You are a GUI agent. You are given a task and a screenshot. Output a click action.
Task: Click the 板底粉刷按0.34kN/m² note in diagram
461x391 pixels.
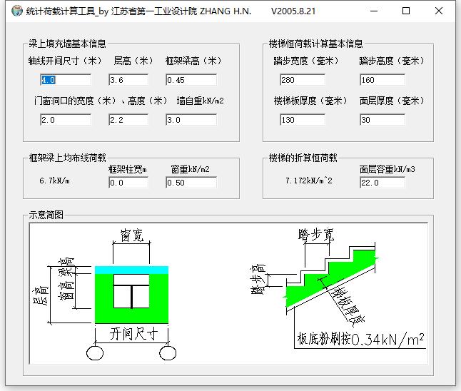pyautogui.click(x=361, y=339)
